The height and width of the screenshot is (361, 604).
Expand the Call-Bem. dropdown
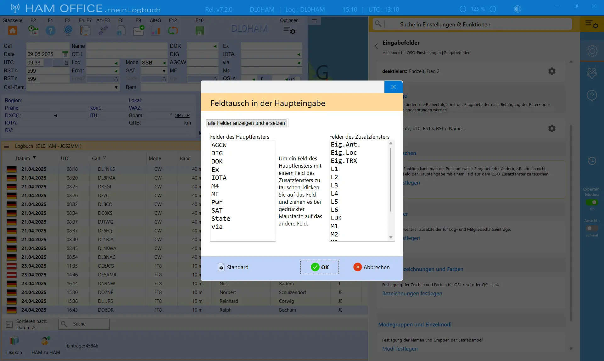pyautogui.click(x=116, y=87)
